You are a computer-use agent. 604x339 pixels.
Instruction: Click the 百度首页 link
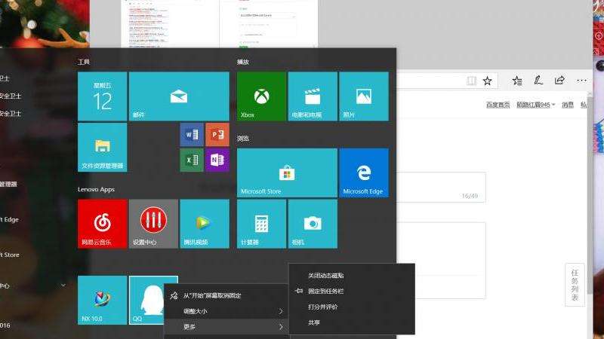click(497, 105)
